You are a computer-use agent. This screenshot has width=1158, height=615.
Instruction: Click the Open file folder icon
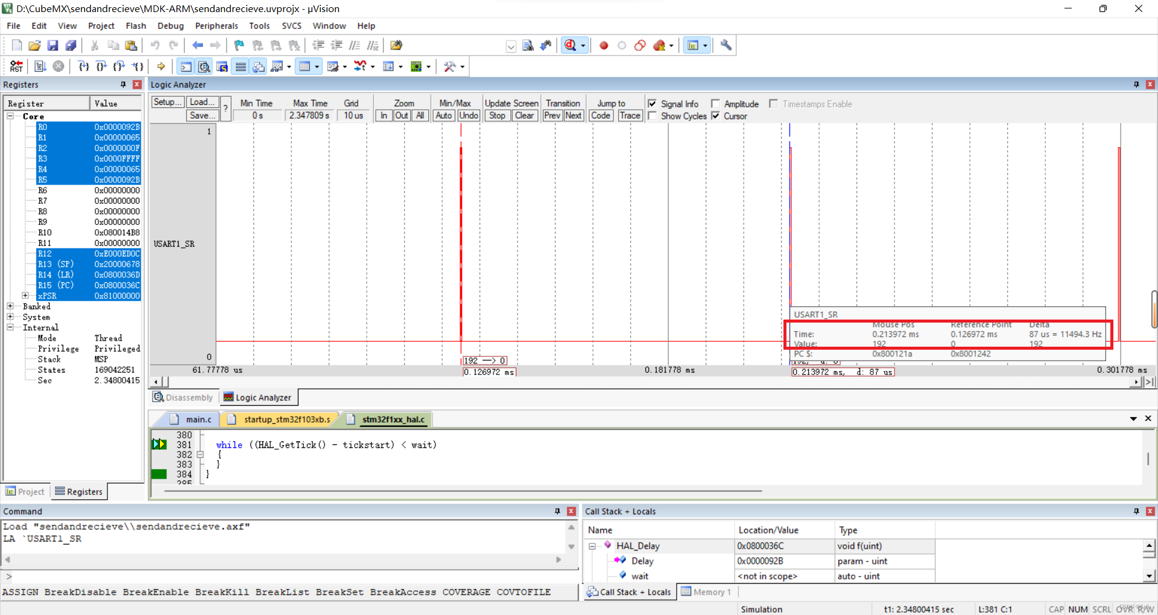click(35, 45)
